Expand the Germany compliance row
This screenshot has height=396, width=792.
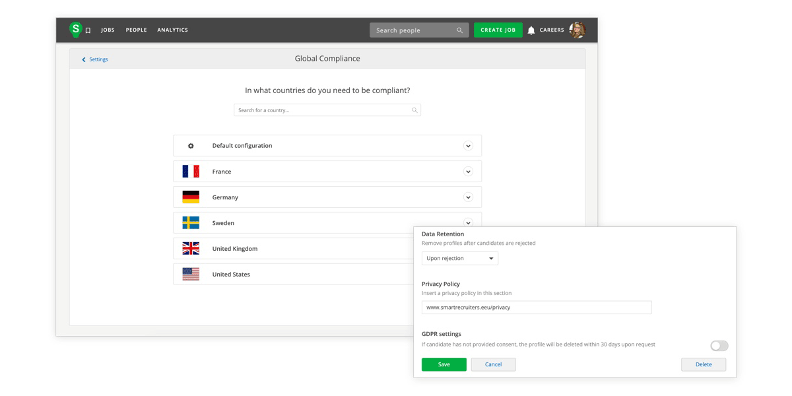(x=468, y=197)
